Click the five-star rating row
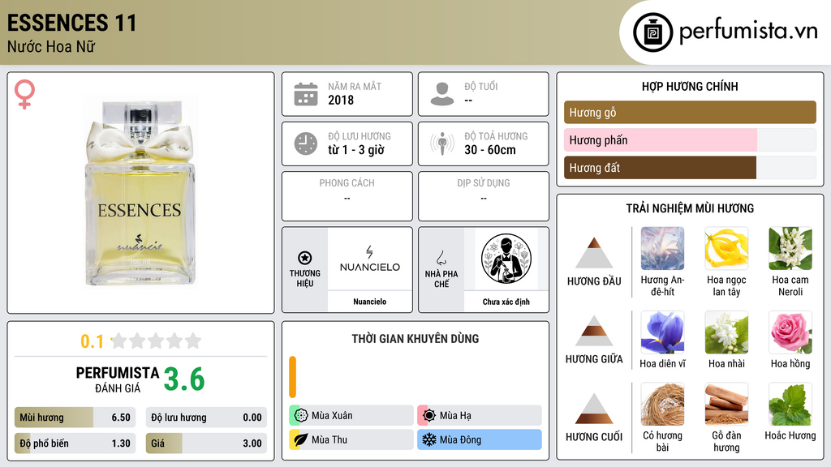This screenshot has height=467, width=831. tap(157, 341)
